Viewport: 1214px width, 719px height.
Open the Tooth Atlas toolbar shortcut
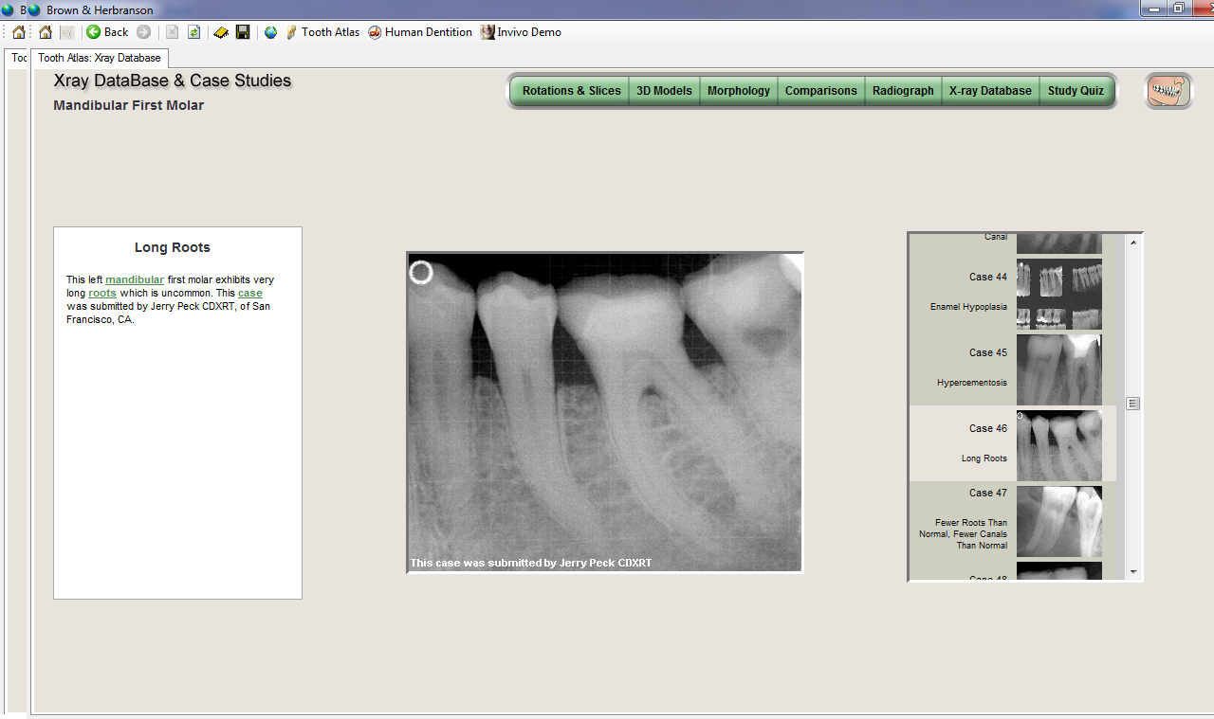tap(322, 32)
